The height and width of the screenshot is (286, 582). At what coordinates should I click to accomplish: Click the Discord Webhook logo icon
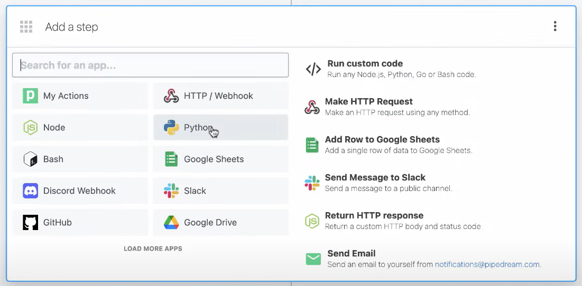click(x=31, y=191)
